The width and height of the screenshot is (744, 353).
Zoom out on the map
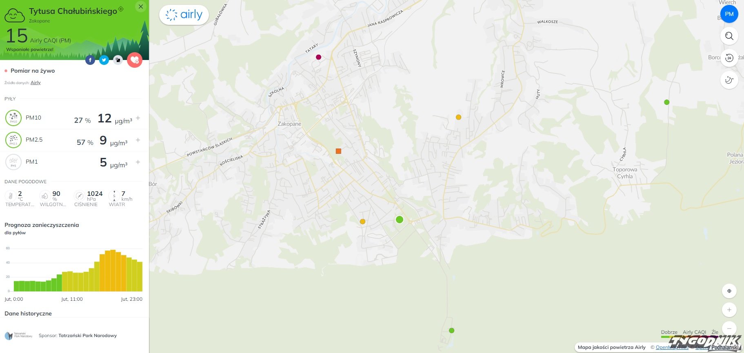(x=729, y=328)
